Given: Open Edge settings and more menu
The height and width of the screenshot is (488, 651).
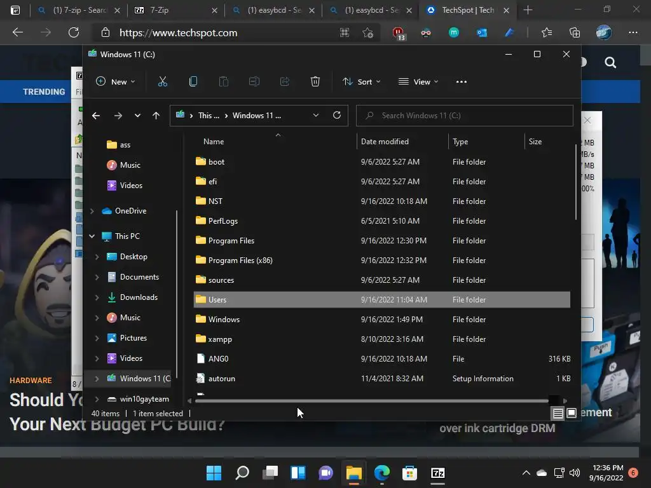Looking at the screenshot, I should (633, 33).
